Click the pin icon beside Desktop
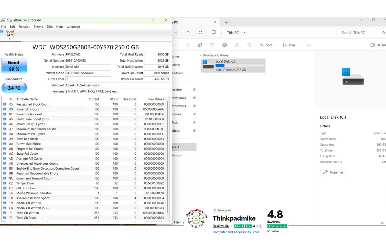The height and width of the screenshot is (243, 386). point(194,90)
